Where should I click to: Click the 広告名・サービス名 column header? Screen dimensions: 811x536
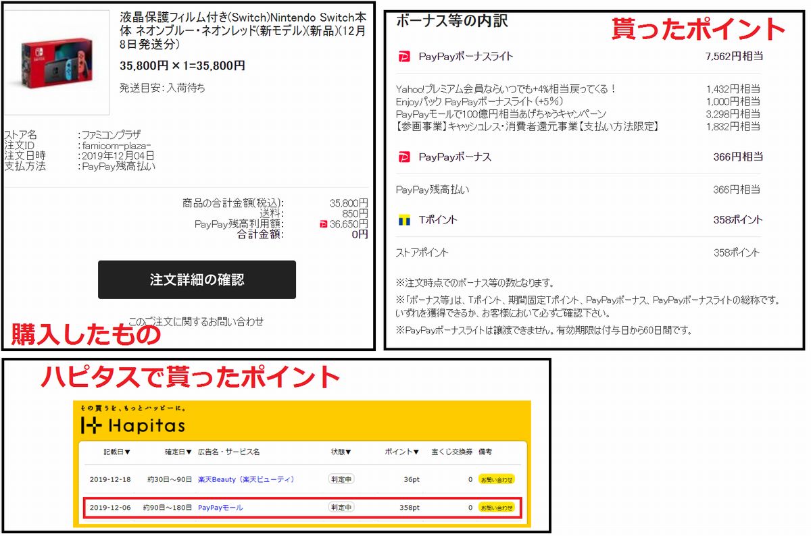pyautogui.click(x=228, y=452)
